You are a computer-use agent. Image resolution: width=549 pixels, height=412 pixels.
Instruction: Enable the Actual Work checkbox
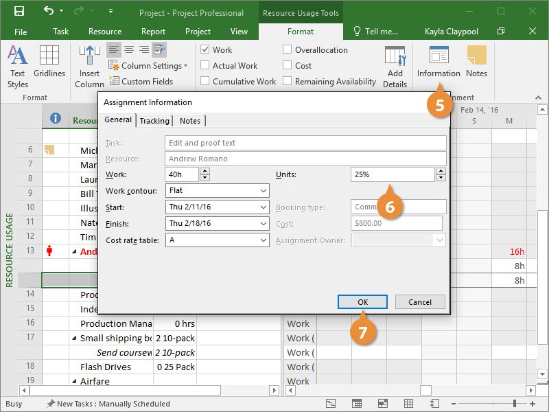click(x=205, y=66)
